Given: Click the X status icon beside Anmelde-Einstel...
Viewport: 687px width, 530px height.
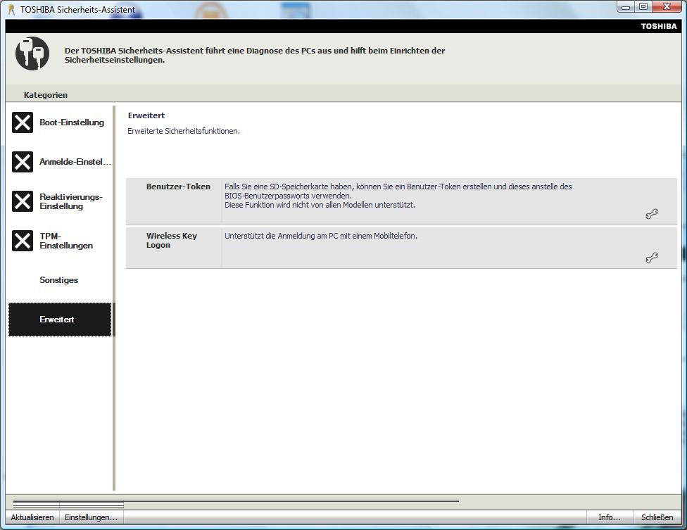Looking at the screenshot, I should [23, 162].
